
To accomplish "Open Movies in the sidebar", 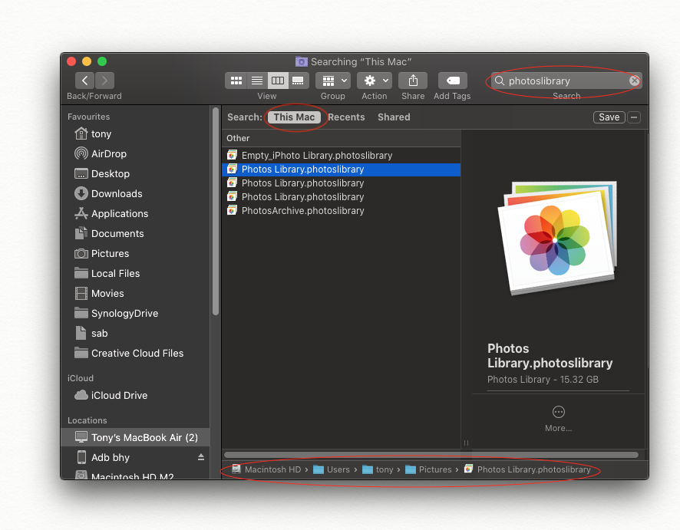I will pos(136,294).
